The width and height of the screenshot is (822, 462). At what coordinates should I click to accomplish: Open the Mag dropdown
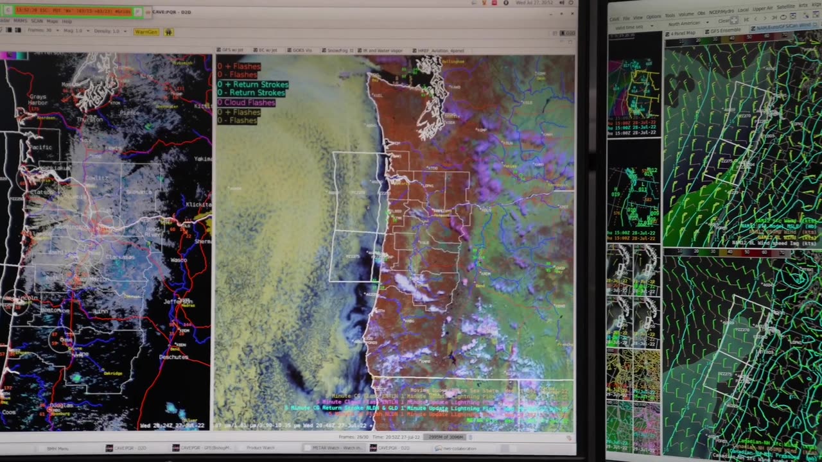[76, 31]
